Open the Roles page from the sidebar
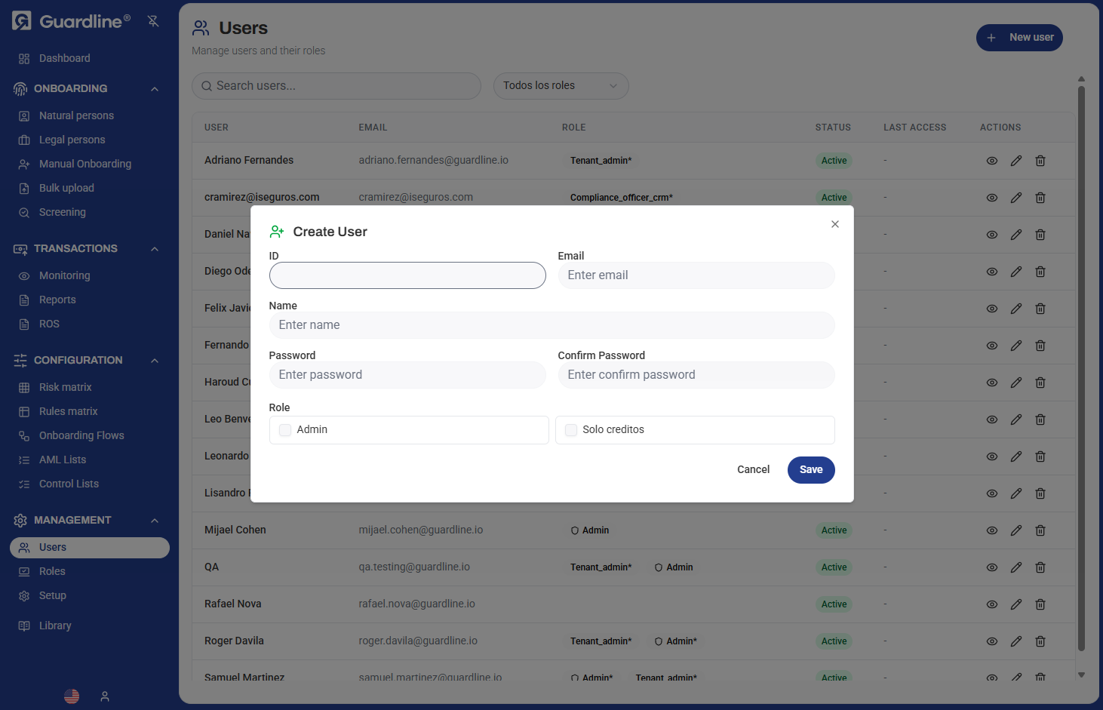Viewport: 1103px width, 710px height. coord(51,571)
